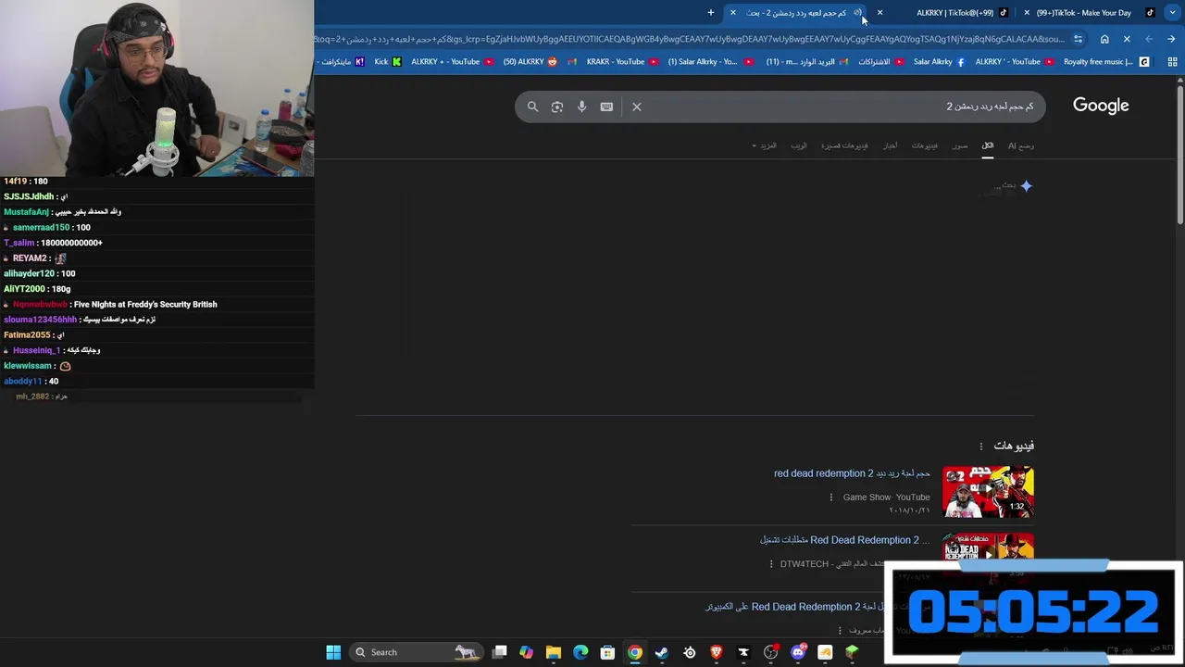Open Brave browser from the taskbar
The width and height of the screenshot is (1185, 667).
pos(717,652)
